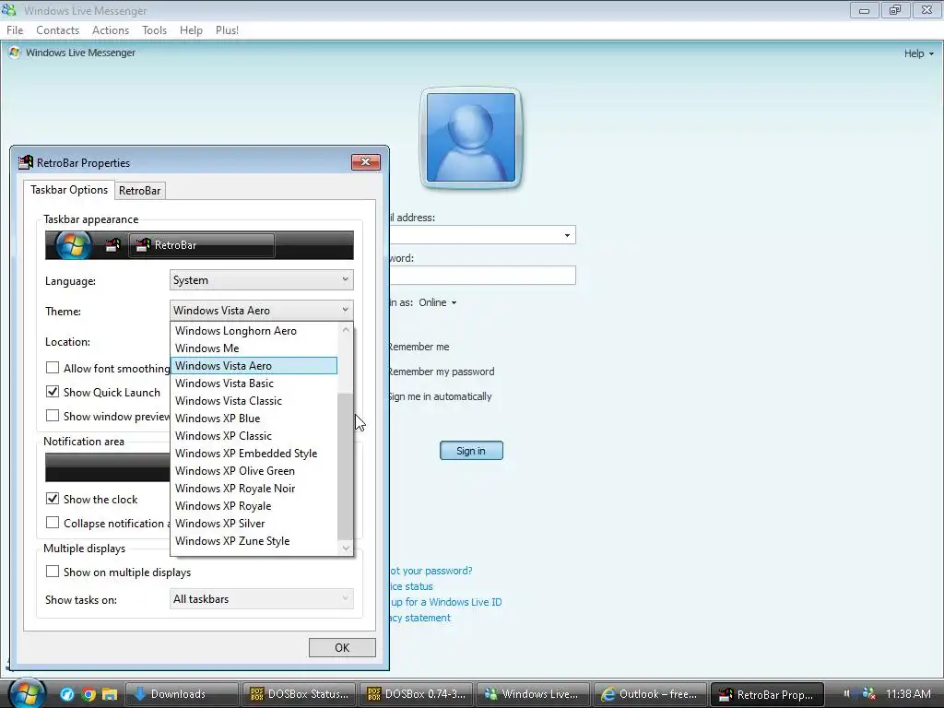Enable Allow font smoothing checkbox
The height and width of the screenshot is (708, 944).
(53, 368)
